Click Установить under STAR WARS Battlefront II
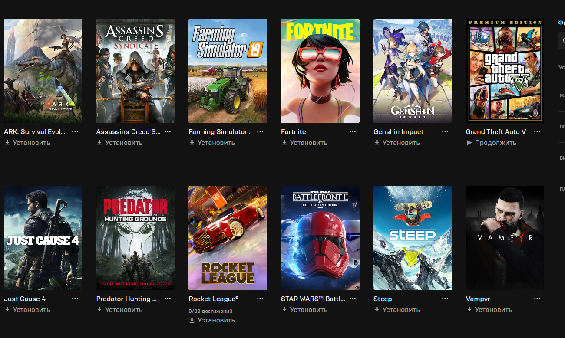The image size is (565, 338). click(x=304, y=310)
